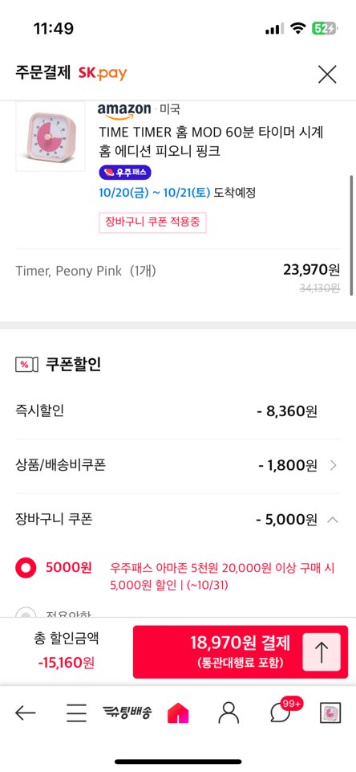The height and width of the screenshot is (772, 356).
Task: Tap the 우주패스 badge
Action: [x=125, y=173]
